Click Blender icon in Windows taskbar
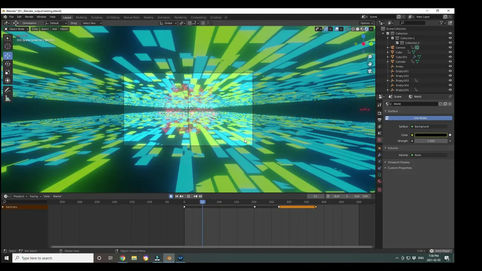The image size is (482, 271). (169, 258)
